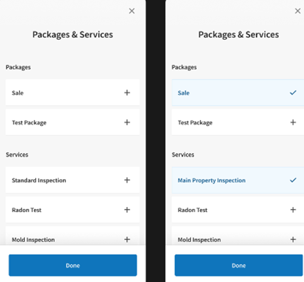Image resolution: width=304 pixels, height=282 pixels.
Task: Close the right Packages & Services dialog
Action: coord(297,11)
